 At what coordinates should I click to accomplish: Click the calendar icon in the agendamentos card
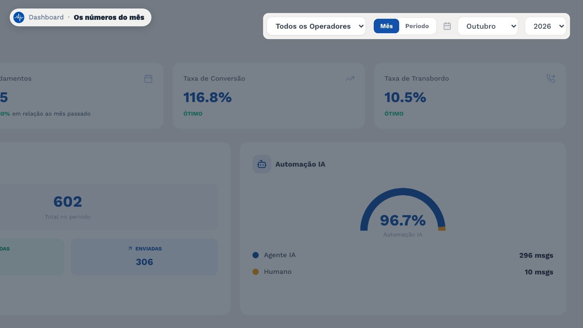click(x=149, y=79)
